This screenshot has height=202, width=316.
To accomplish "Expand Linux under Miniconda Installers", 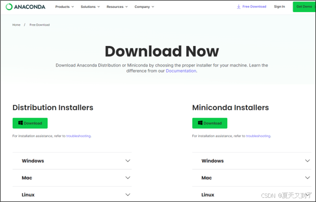I will pyautogui.click(x=252, y=195).
